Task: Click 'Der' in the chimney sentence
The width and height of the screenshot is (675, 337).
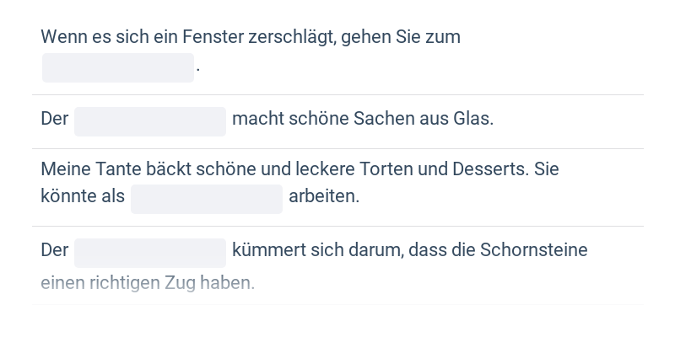Action: coord(54,251)
